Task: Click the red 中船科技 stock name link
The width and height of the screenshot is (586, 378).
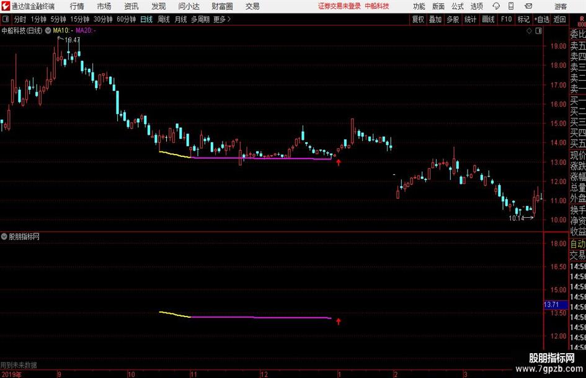Action: [377, 6]
